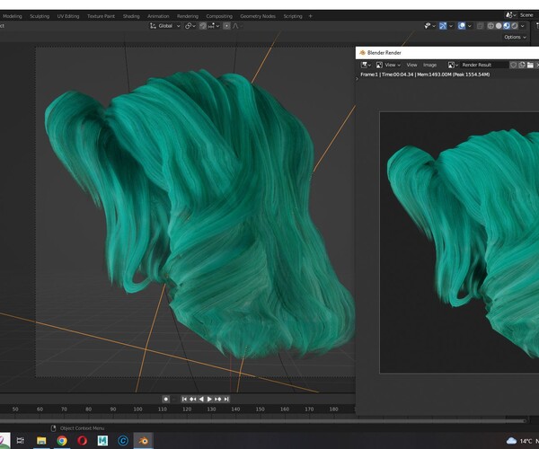
Task: Click frame 100 on the timeline
Action: 137,409
